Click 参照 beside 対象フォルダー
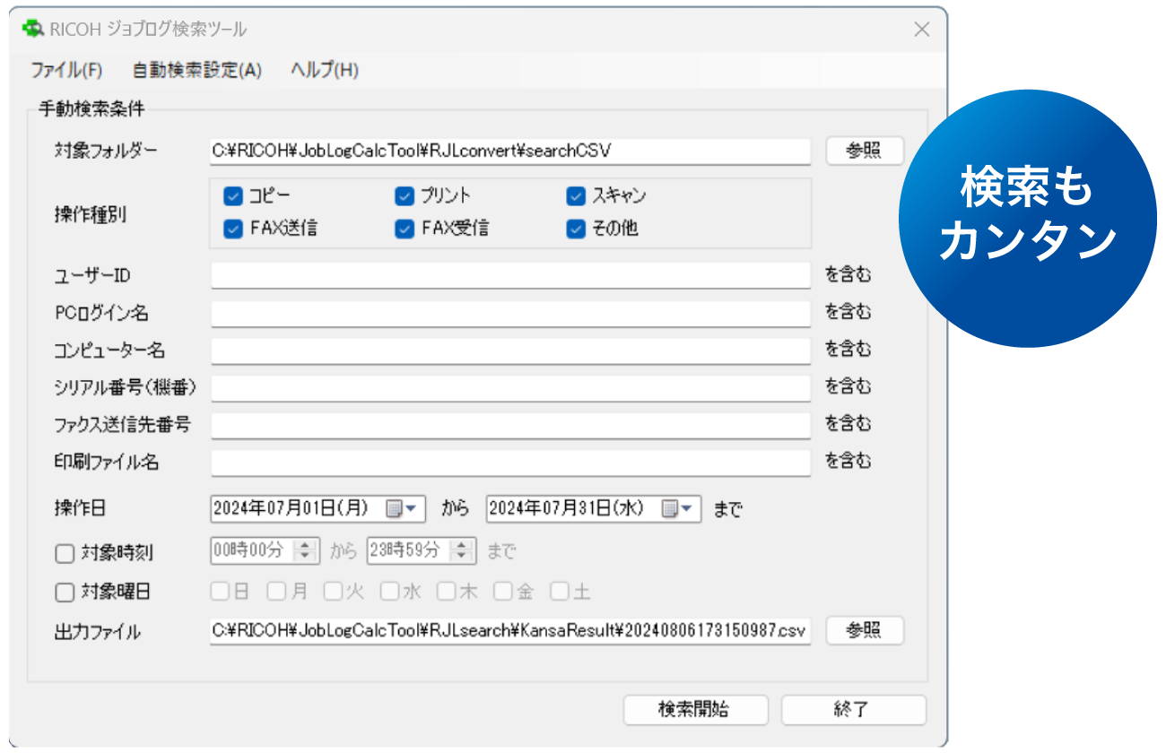 [x=864, y=151]
